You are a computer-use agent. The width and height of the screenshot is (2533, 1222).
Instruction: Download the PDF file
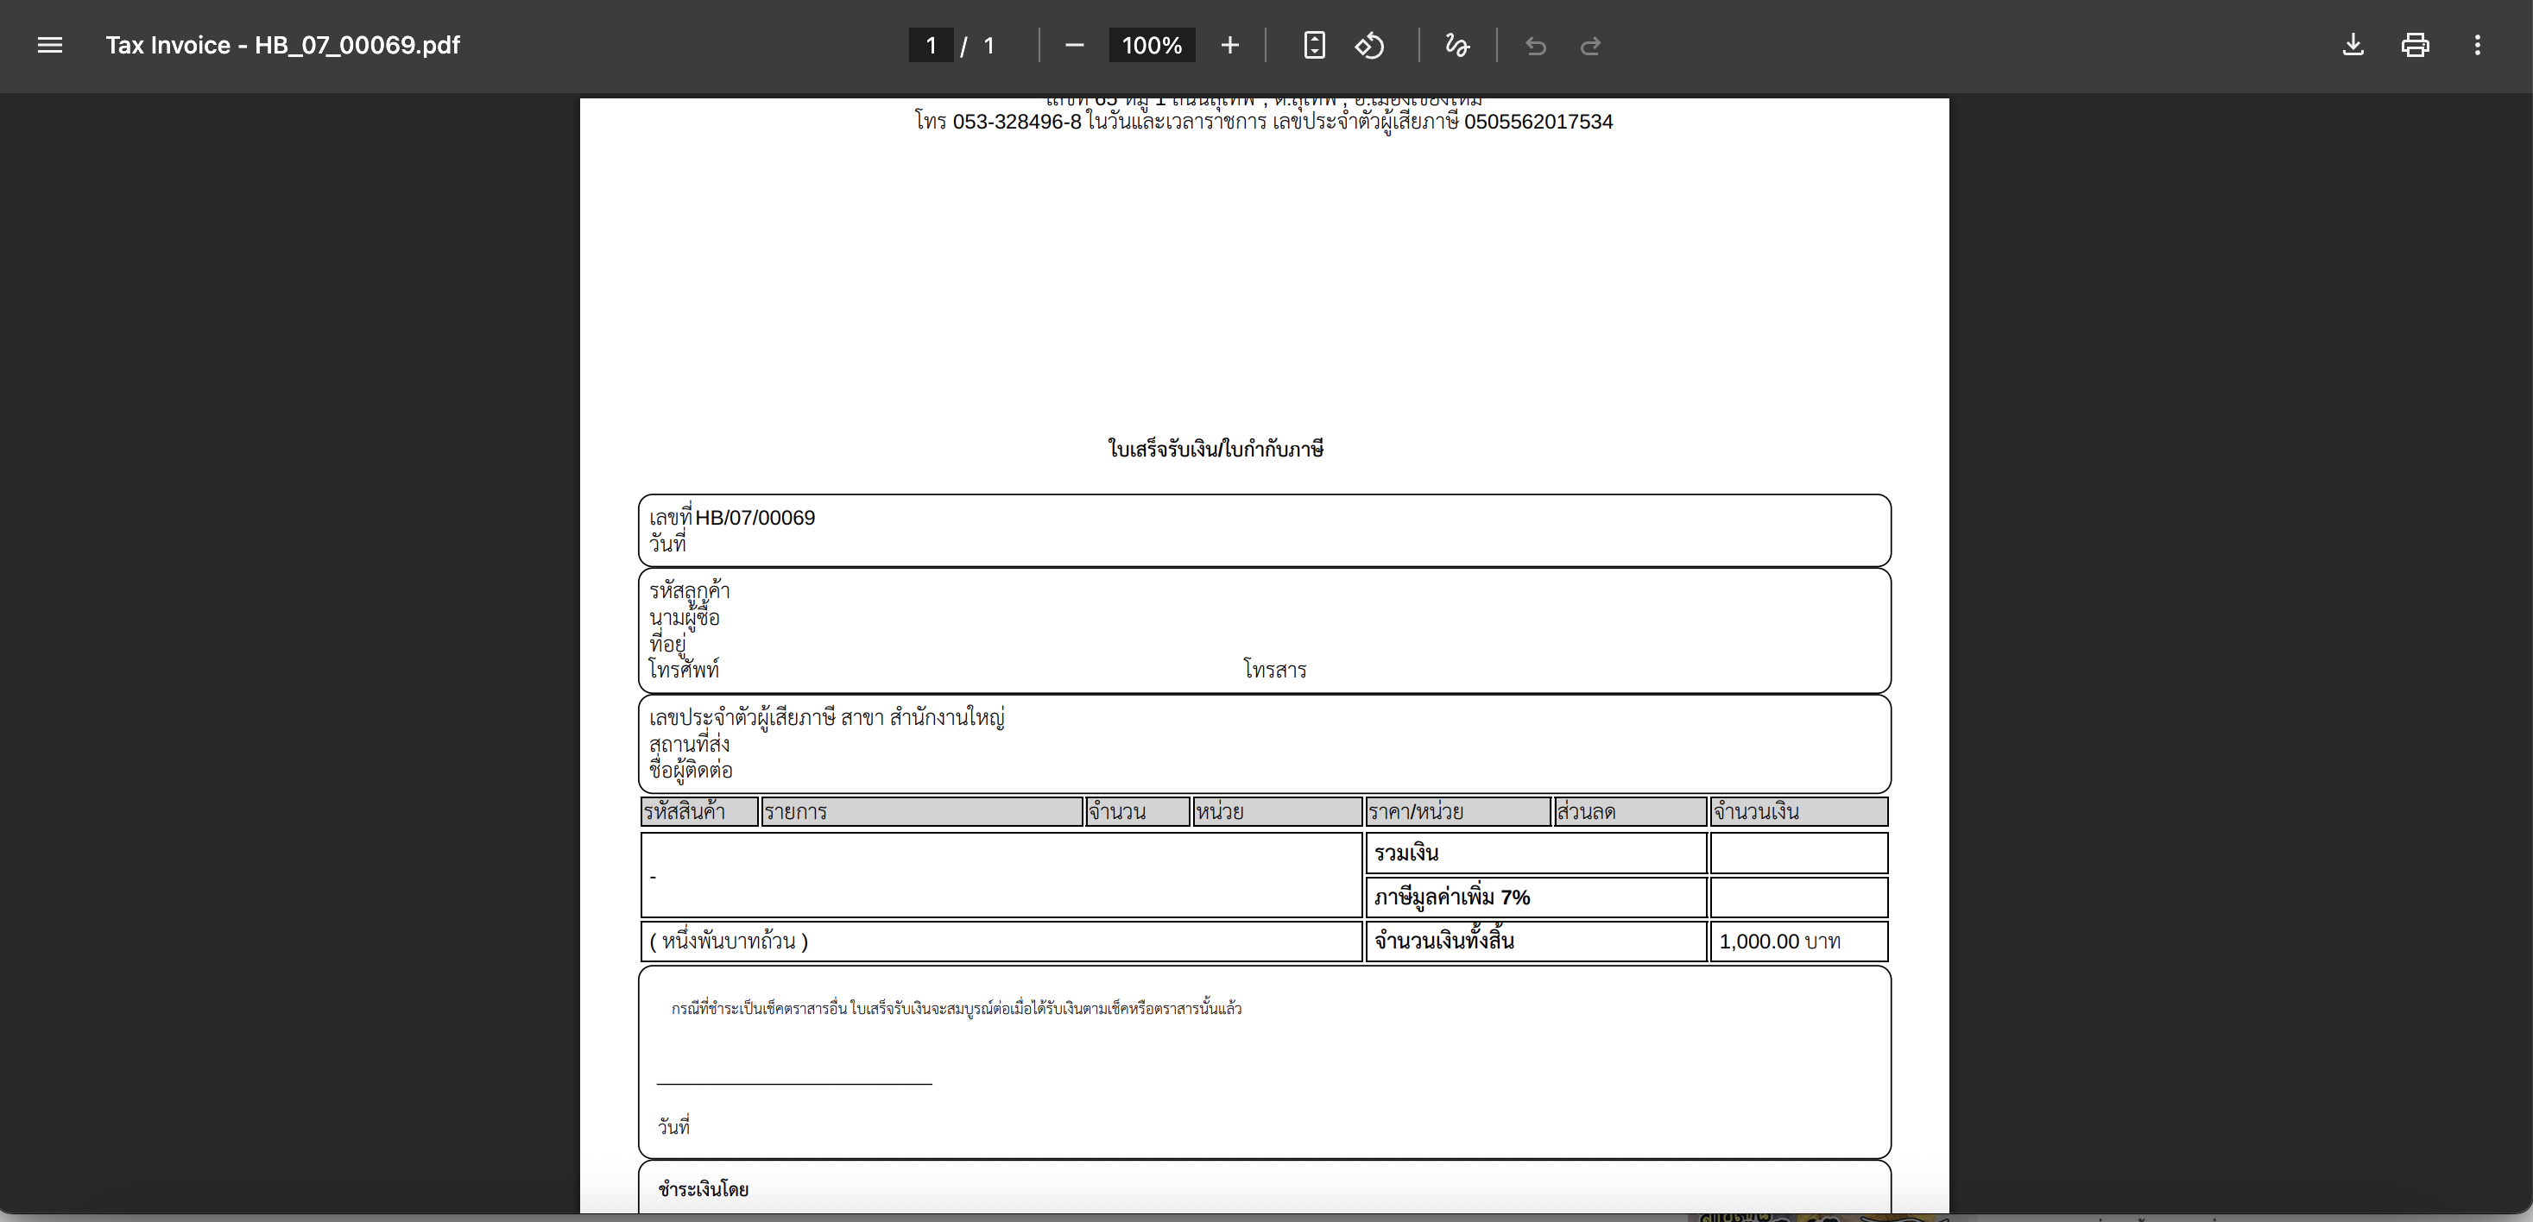point(2352,45)
